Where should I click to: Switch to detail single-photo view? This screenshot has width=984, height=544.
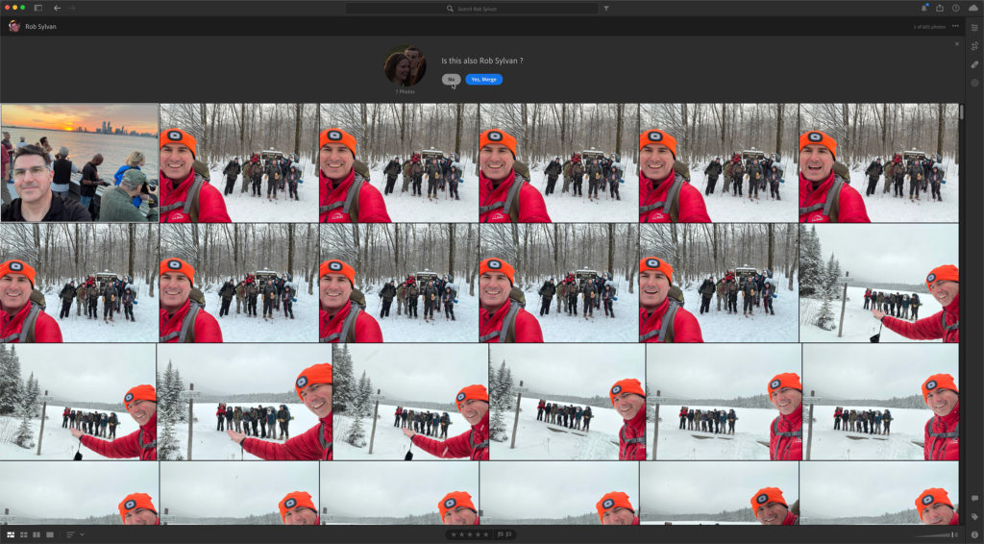click(x=50, y=534)
